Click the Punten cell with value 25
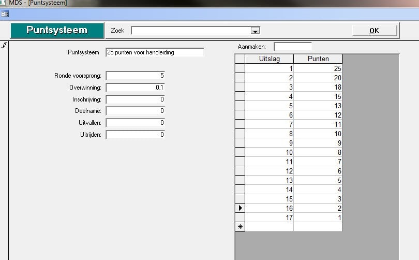 tap(318, 68)
